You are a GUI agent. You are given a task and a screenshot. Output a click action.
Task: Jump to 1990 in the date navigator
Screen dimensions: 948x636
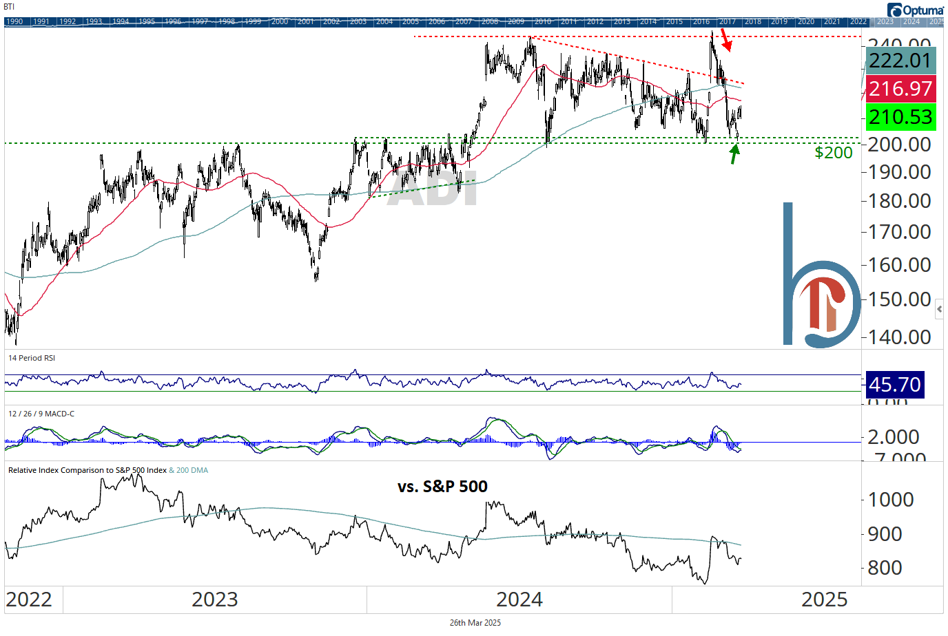(14, 22)
